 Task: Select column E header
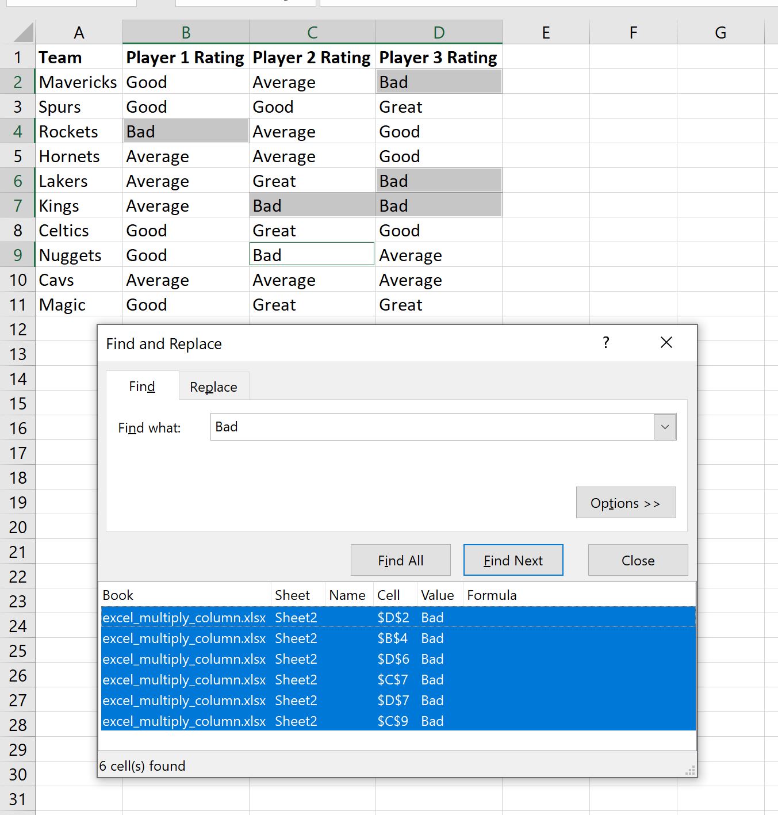[x=546, y=32]
